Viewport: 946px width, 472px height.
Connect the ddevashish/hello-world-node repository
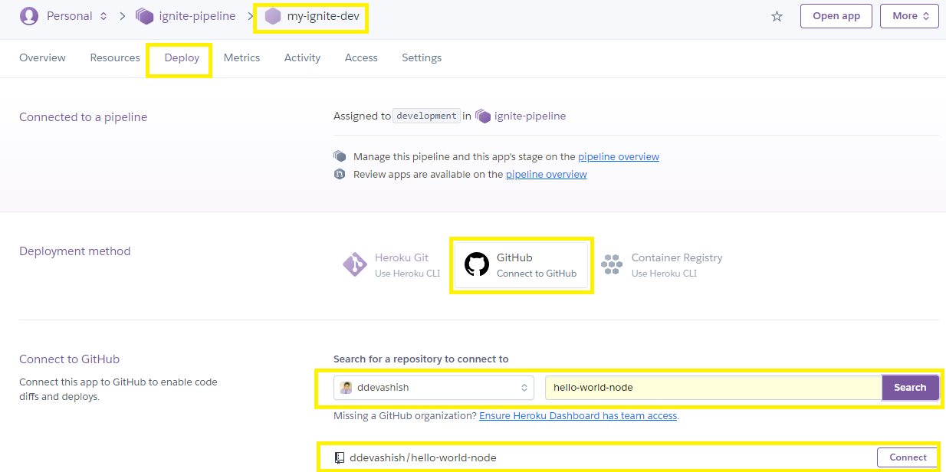click(x=908, y=457)
